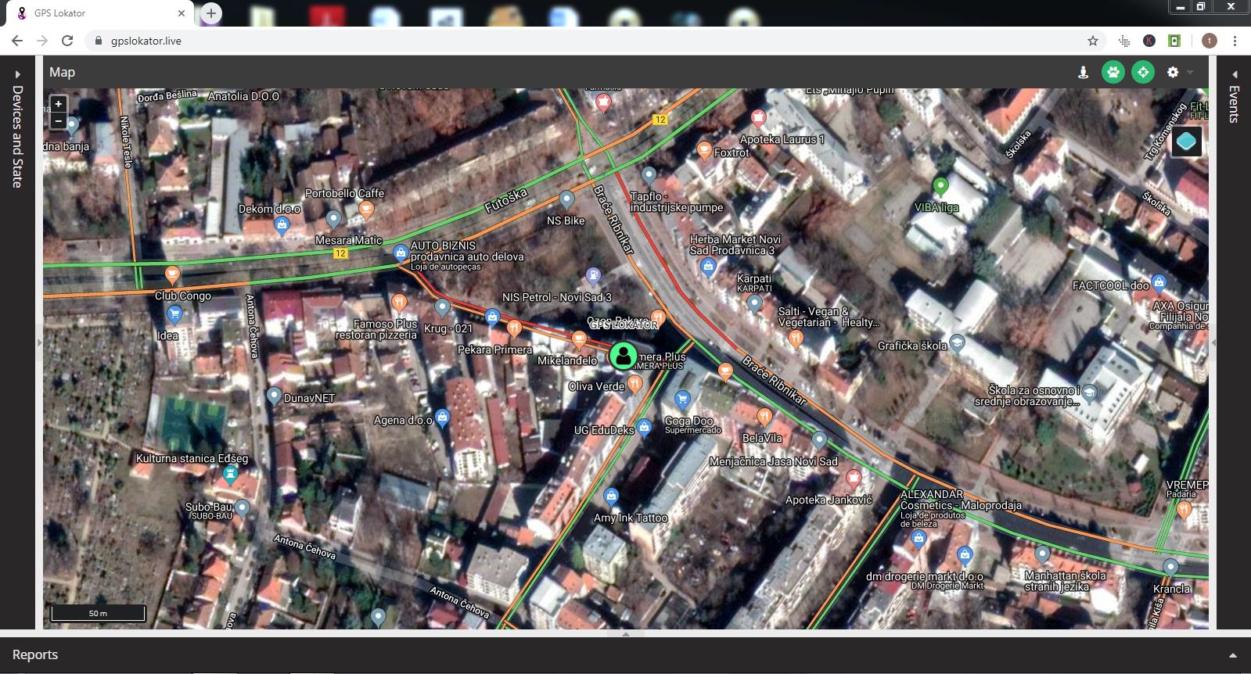Click Goga Doo supermarket marker
Image resolution: width=1251 pixels, height=674 pixels.
(x=682, y=400)
